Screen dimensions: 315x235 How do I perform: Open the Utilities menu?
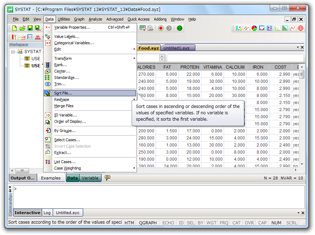click(64, 19)
